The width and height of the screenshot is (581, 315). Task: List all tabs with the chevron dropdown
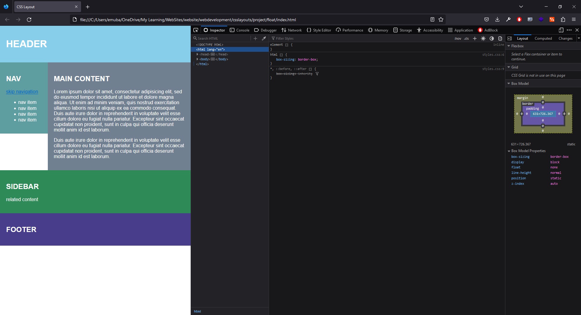pyautogui.click(x=521, y=7)
